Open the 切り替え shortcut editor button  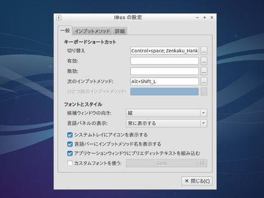click(204, 51)
